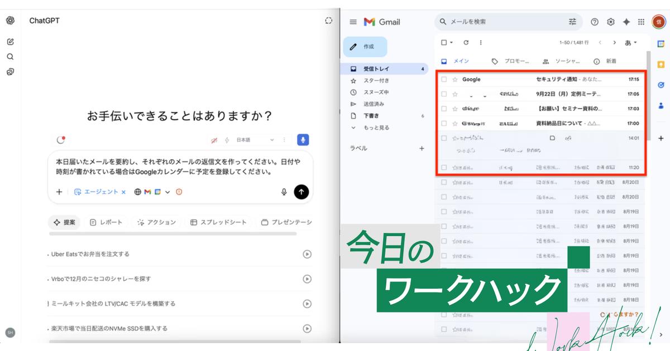Send the prompt with the arrow button
Viewport: 670px width, 351px height.
point(301,192)
